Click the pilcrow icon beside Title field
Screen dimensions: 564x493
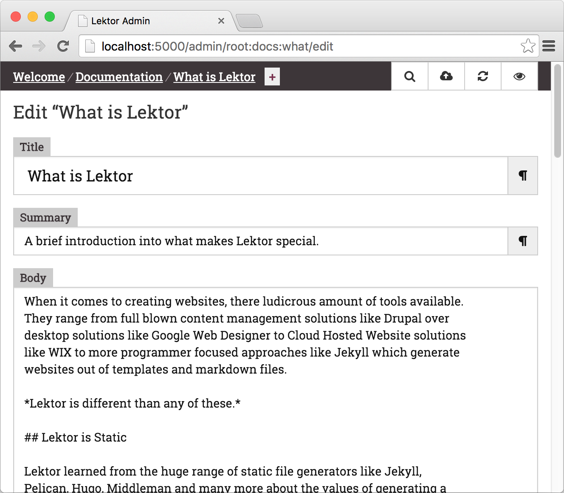(523, 176)
